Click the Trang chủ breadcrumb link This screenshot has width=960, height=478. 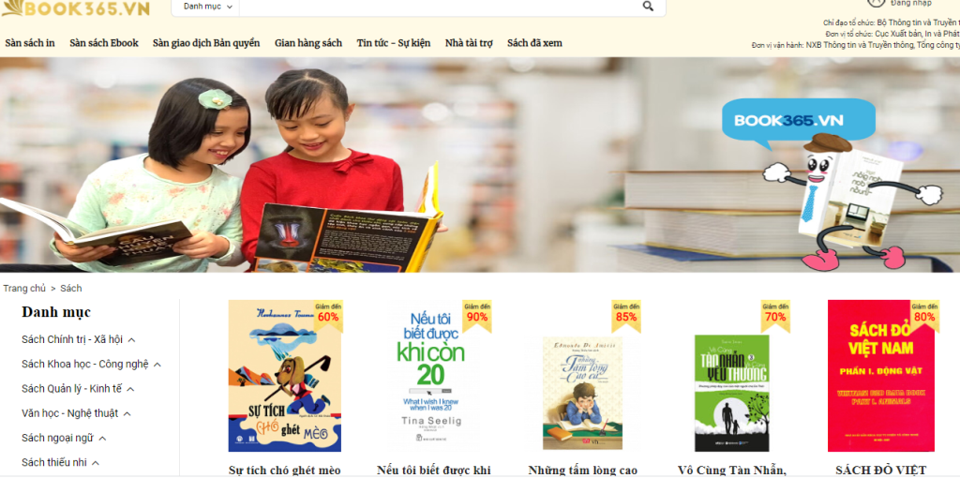point(24,289)
